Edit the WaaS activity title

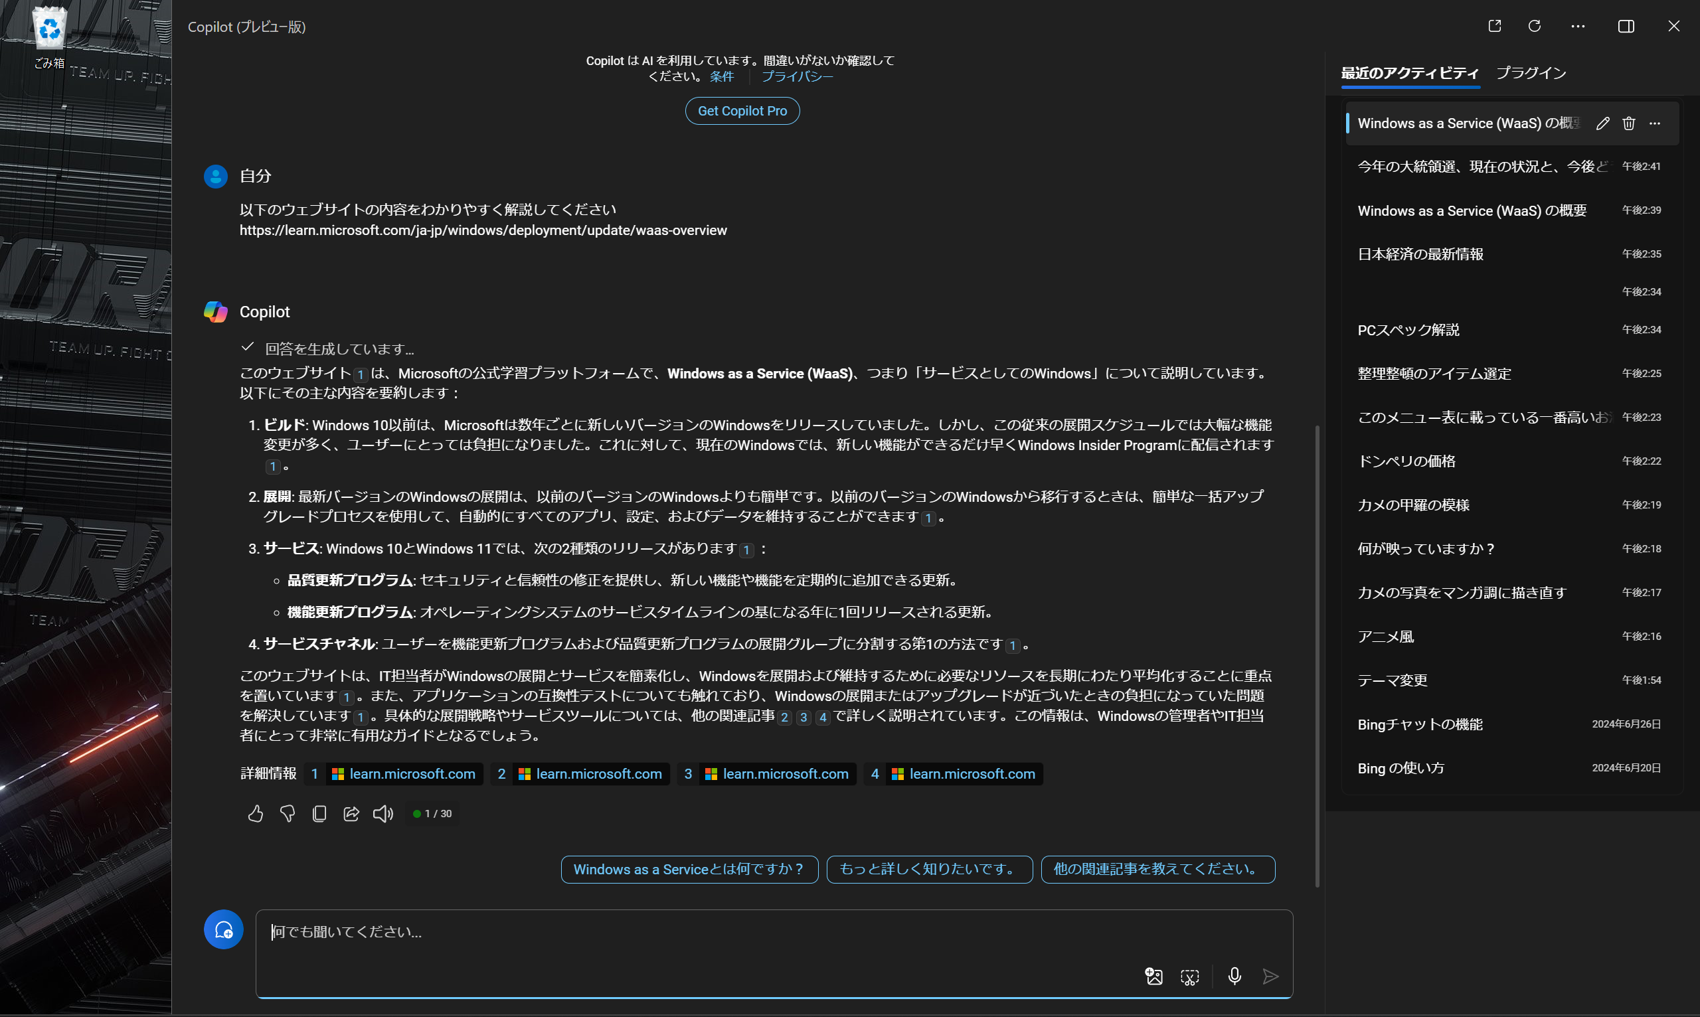point(1602,123)
